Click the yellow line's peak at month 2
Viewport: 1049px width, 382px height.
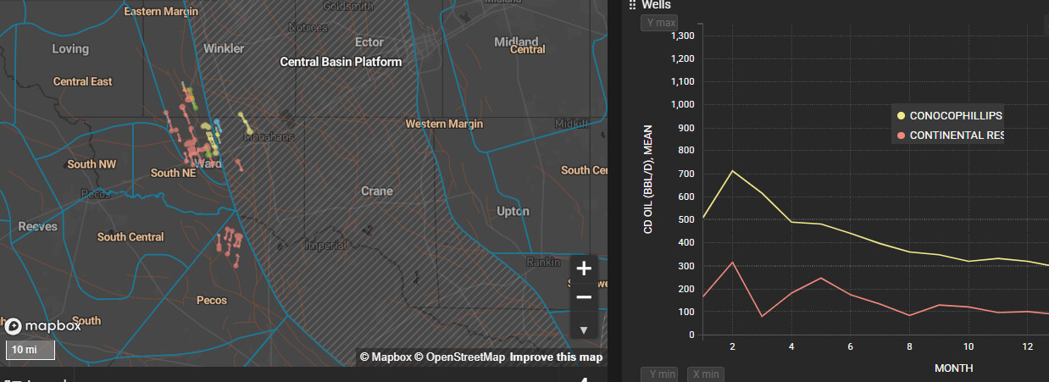coord(732,171)
